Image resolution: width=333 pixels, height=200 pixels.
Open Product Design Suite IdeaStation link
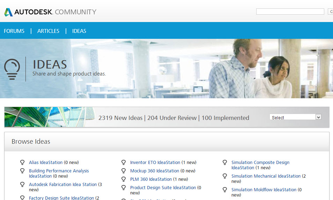163,188
